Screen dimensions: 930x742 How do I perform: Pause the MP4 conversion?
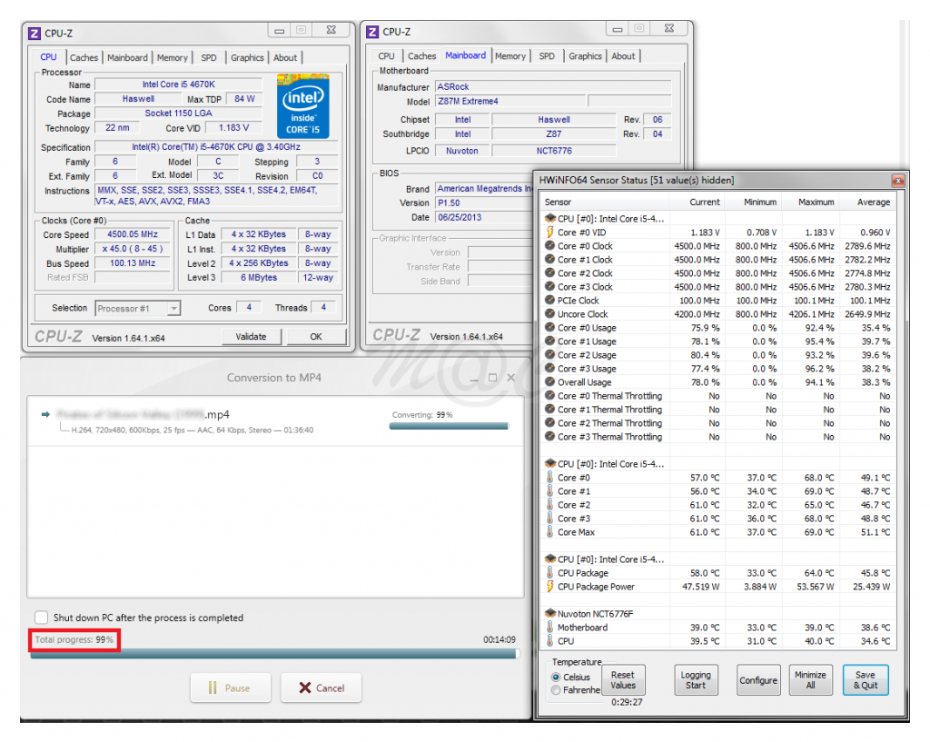tap(231, 688)
